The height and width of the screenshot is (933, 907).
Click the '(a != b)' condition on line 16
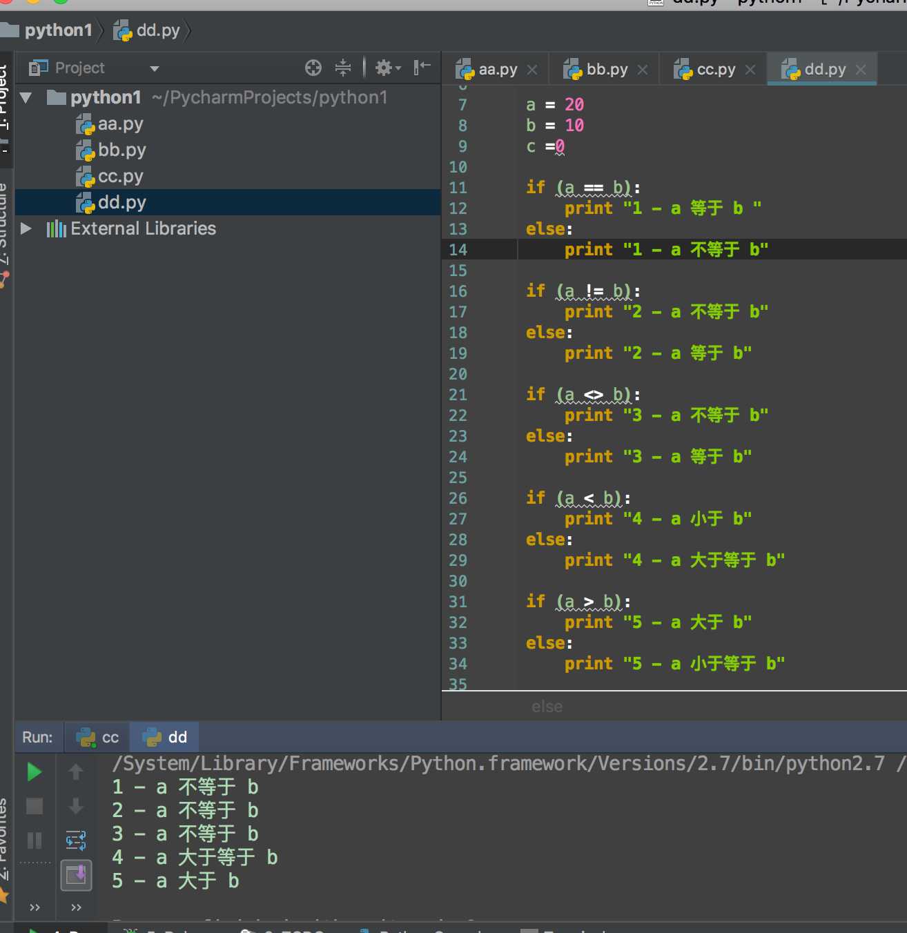[x=594, y=291]
